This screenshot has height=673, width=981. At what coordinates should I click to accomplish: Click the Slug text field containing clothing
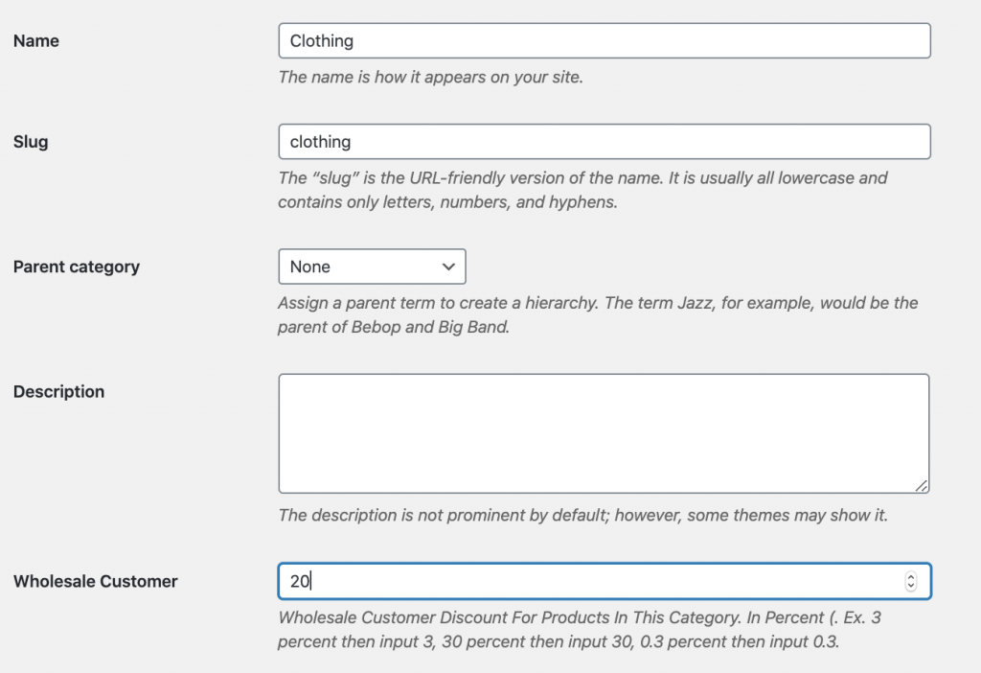pyautogui.click(x=604, y=142)
